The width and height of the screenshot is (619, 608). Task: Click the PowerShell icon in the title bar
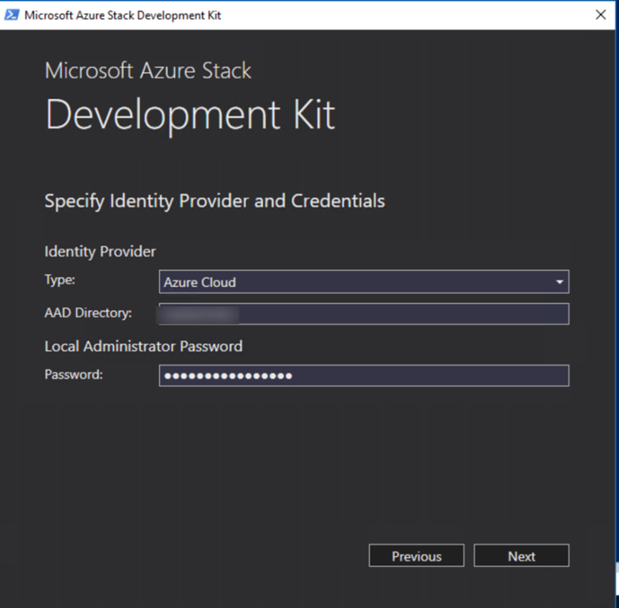point(13,15)
